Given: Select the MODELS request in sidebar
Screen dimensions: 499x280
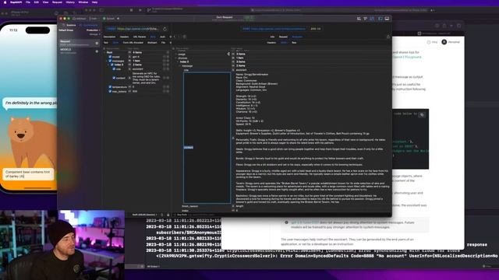Looking at the screenshot, I should pos(80,51).
